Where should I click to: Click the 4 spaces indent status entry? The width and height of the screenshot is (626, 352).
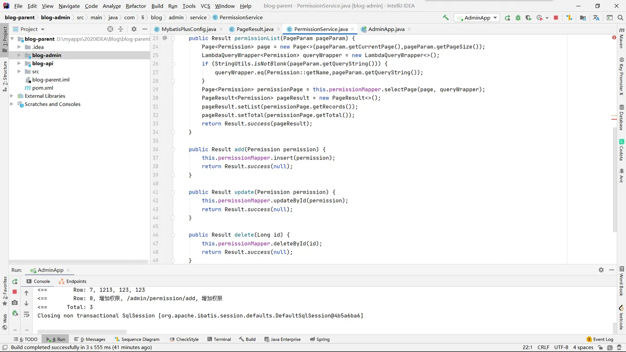(x=583, y=348)
